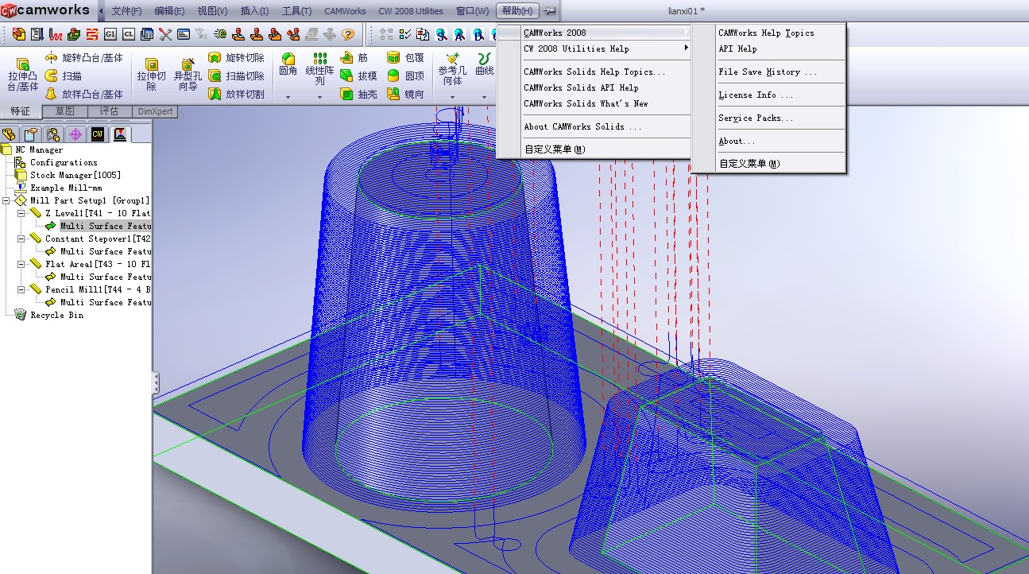This screenshot has width=1029, height=574.
Task: Click the extruded cut (拉伸切除) tool
Action: [151, 76]
